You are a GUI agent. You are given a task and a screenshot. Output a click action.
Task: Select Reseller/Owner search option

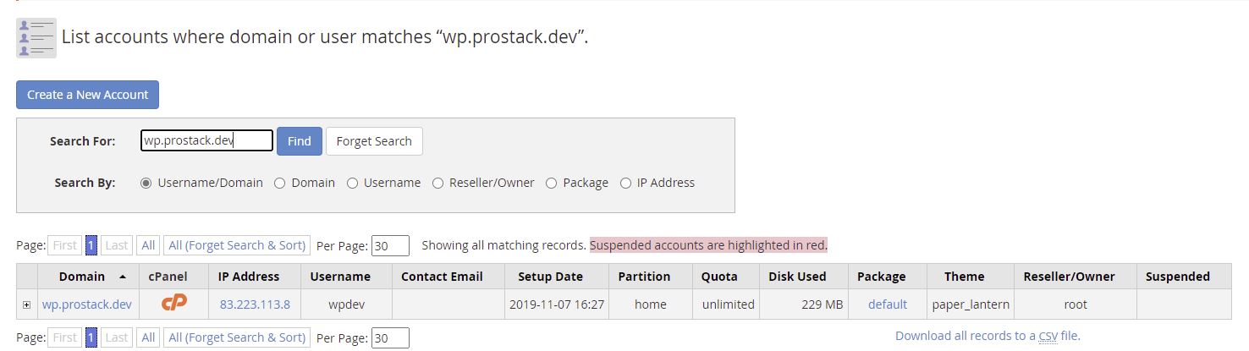coord(437,183)
